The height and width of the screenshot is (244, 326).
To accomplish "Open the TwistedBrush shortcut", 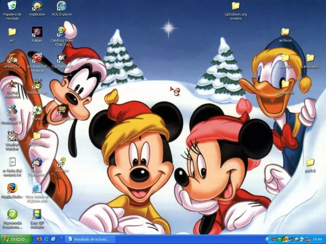I will click(x=37, y=87).
